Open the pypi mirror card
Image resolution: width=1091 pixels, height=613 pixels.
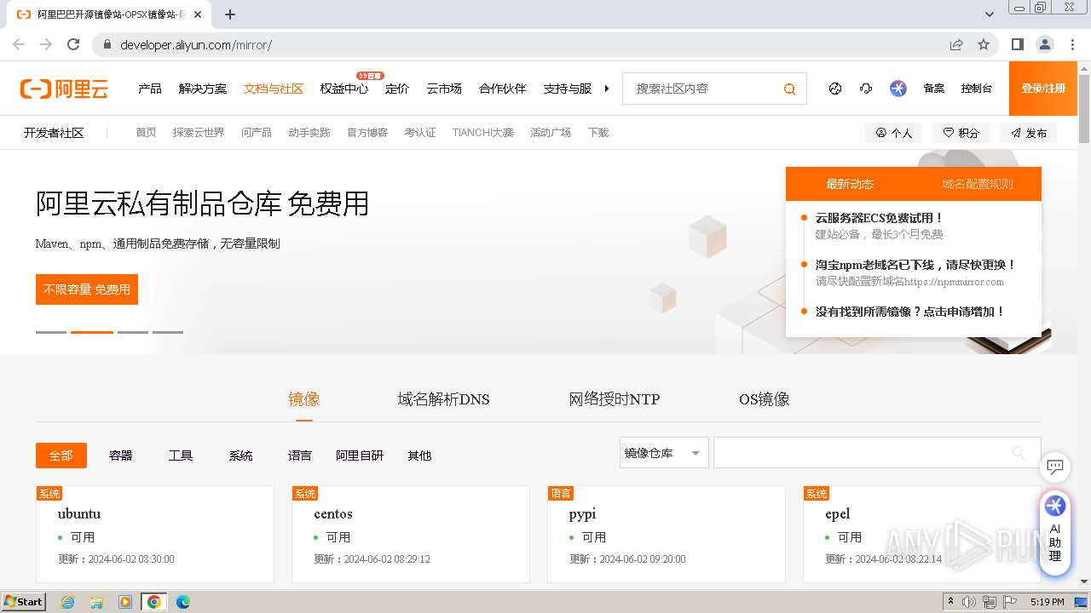tap(667, 535)
